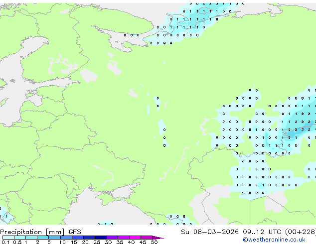The image size is (316, 244).
Task: Click the legend swatch between 40 and 45
Action: [135, 238]
